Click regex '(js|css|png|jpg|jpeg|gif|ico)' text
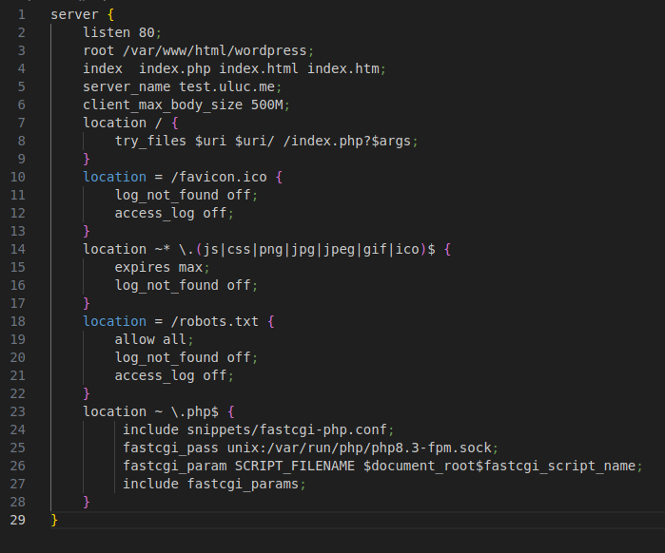This screenshot has width=665, height=553. pos(310,250)
